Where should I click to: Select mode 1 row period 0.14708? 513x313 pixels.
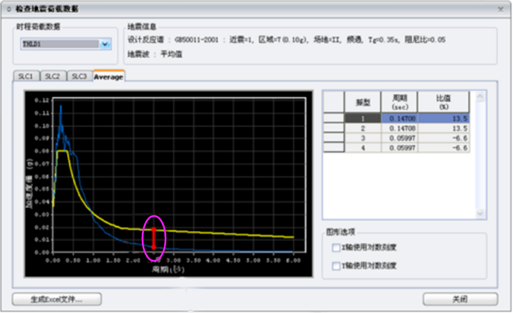point(400,118)
